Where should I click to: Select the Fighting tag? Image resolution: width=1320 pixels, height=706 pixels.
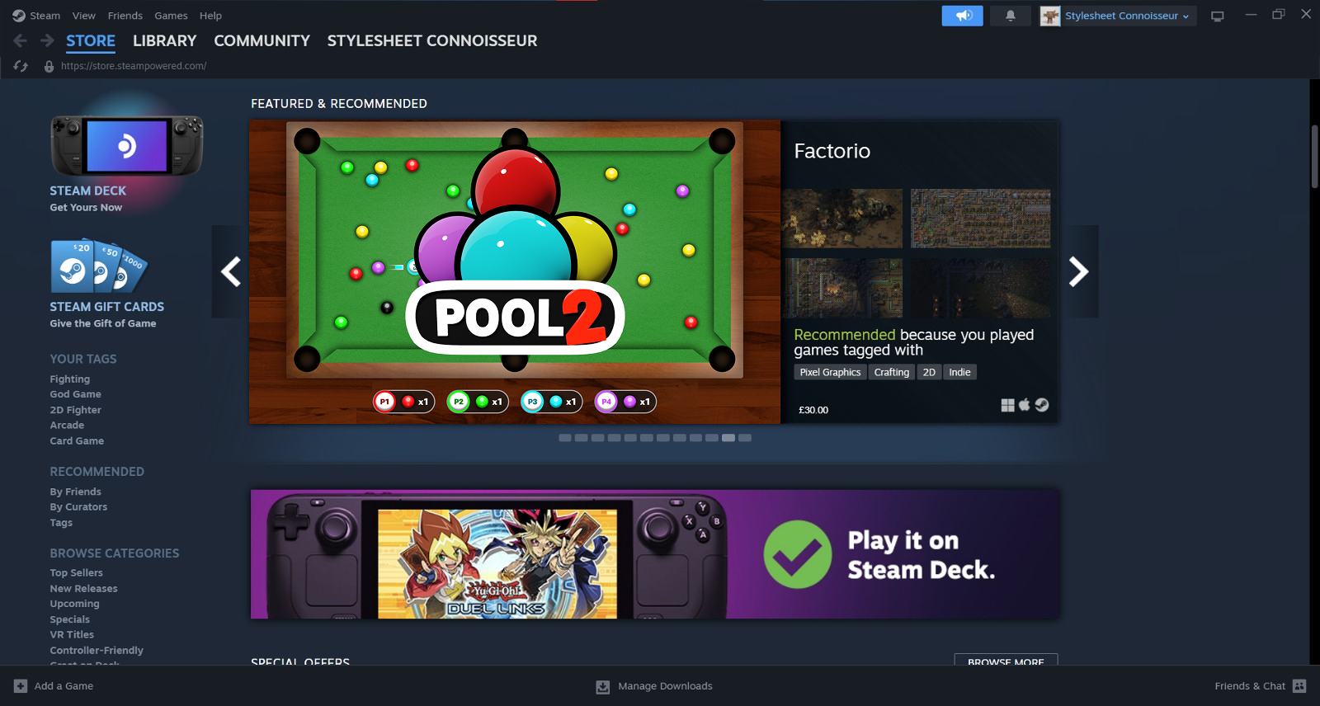(x=70, y=379)
